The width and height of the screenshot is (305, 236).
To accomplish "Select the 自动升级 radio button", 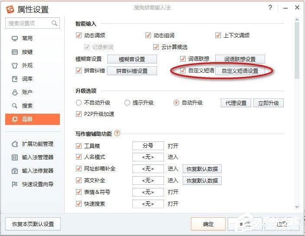I will coord(176,102).
